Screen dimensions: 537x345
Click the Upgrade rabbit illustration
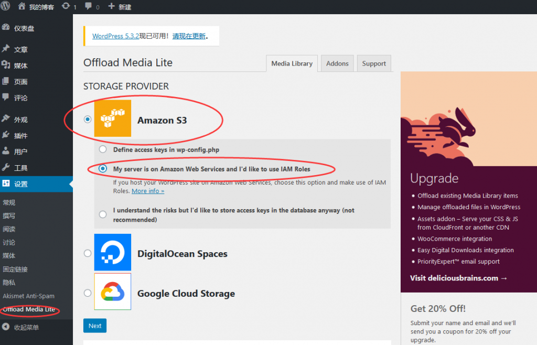point(469,119)
